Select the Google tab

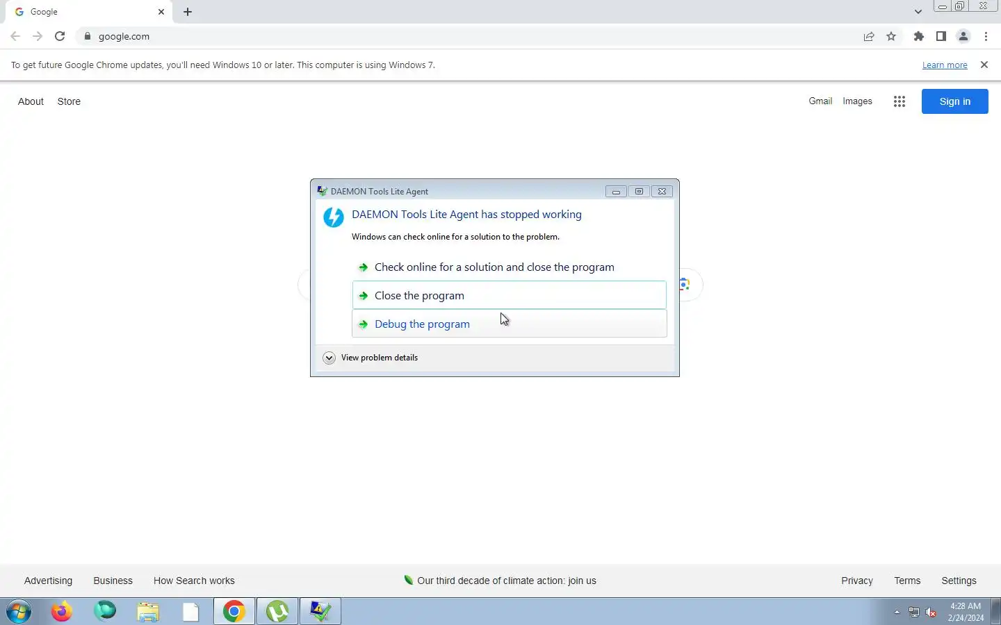coord(89,12)
